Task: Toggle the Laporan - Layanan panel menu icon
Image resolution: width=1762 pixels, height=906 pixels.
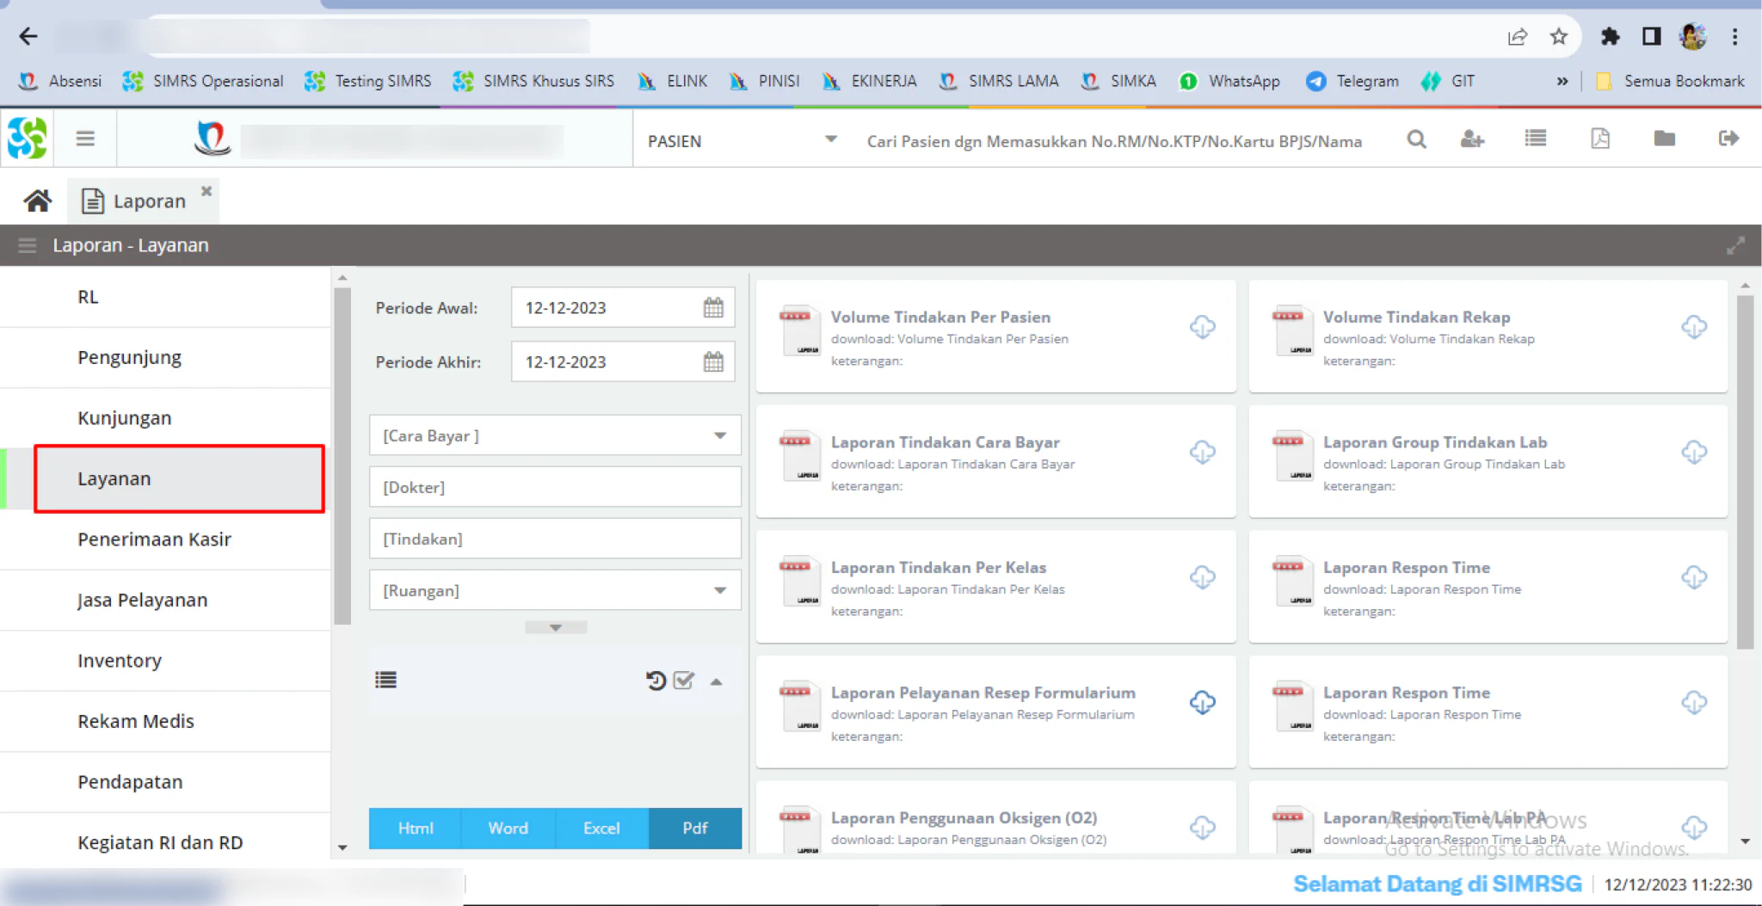Action: (27, 245)
